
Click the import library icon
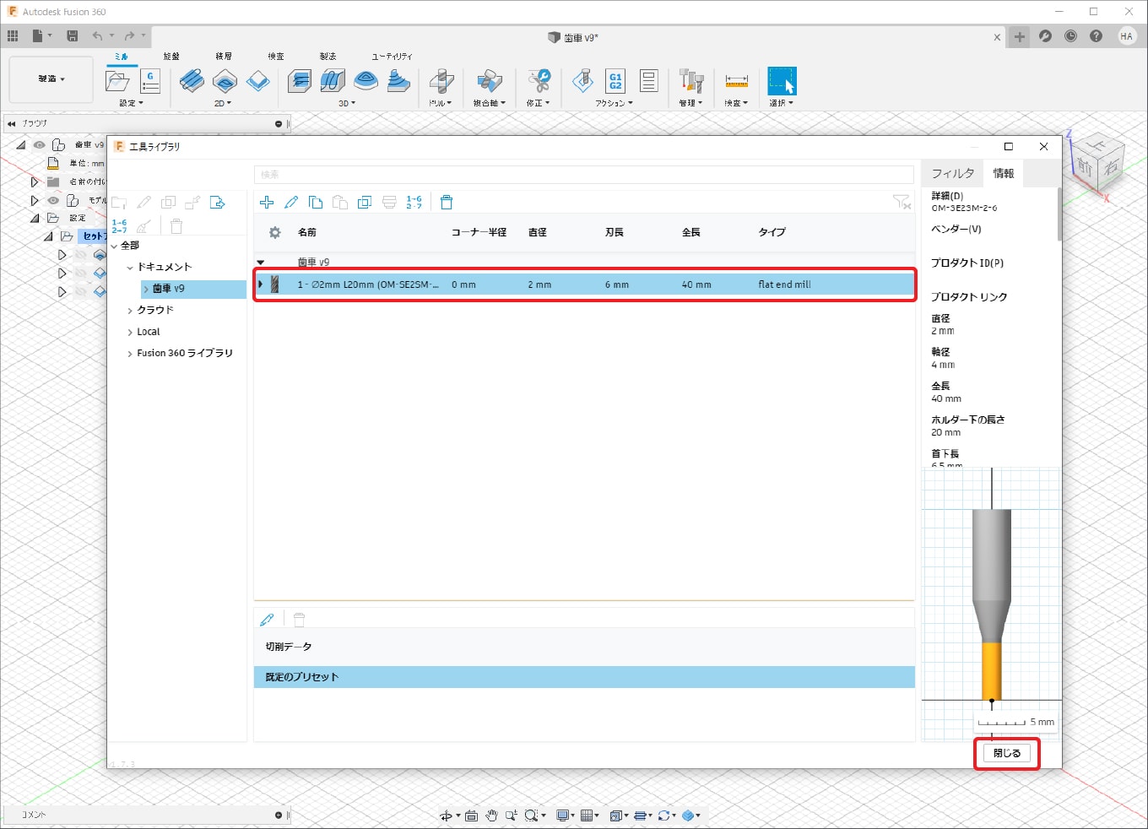point(217,203)
